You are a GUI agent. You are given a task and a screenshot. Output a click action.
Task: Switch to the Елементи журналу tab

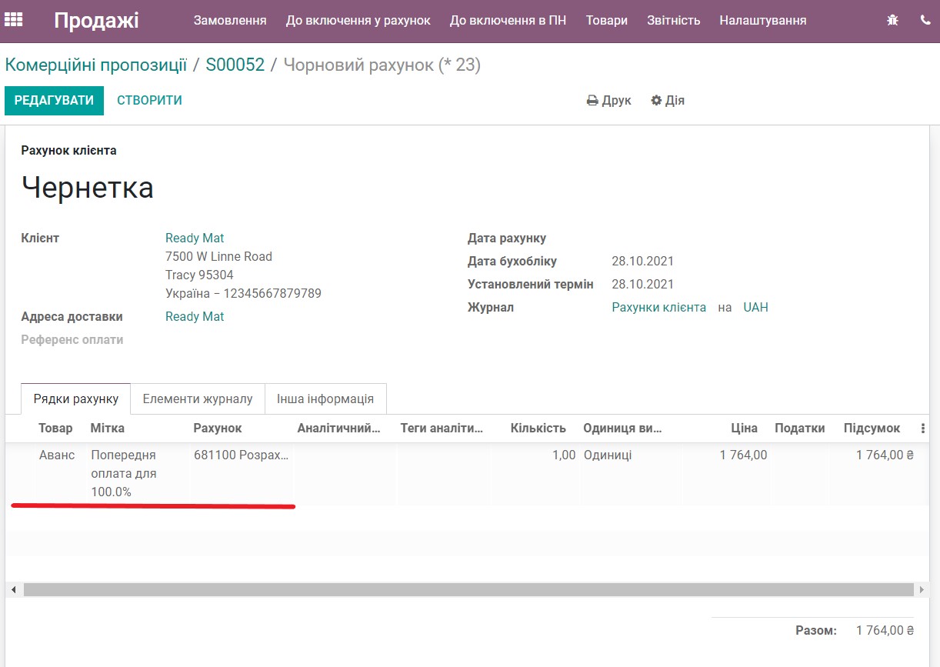pos(198,399)
